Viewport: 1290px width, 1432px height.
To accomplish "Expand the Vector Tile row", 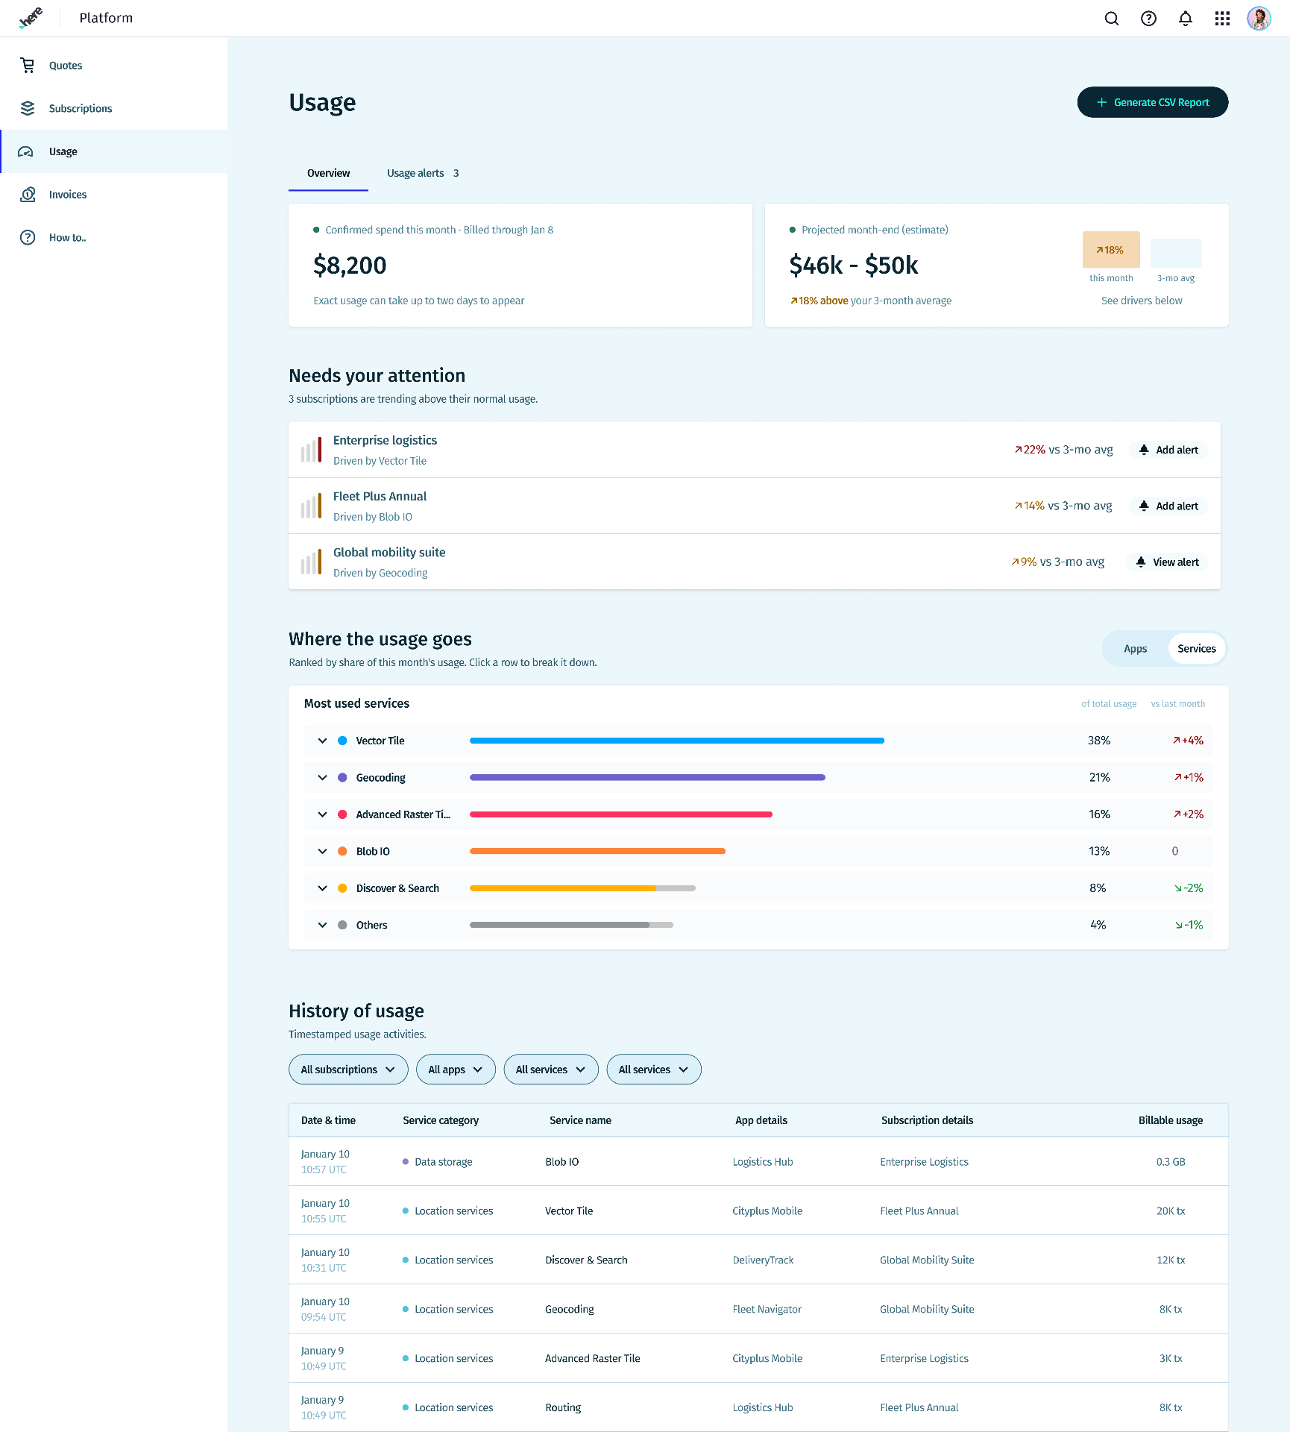I will point(322,741).
